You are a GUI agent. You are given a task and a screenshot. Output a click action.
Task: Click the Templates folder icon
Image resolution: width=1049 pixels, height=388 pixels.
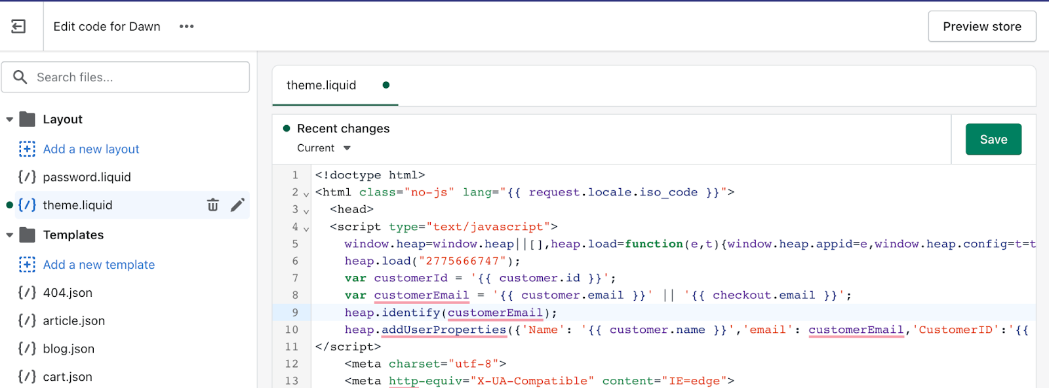coord(28,235)
